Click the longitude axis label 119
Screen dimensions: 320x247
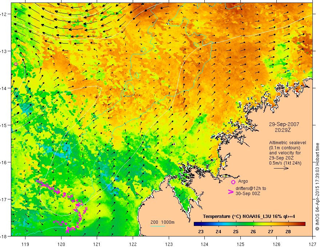25,244
